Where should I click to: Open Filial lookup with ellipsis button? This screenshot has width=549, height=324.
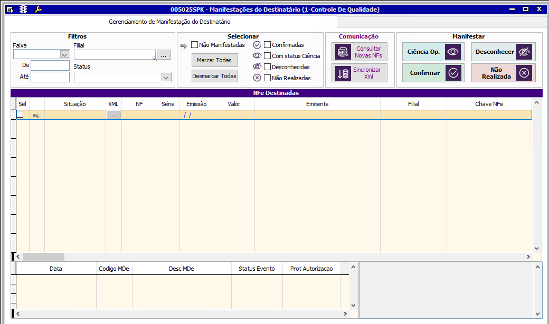[164, 55]
